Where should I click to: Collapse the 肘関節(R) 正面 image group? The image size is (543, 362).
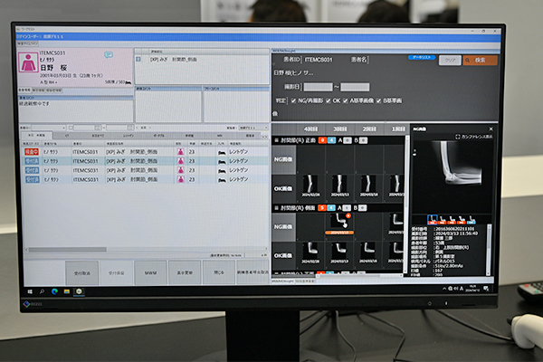coord(277,140)
